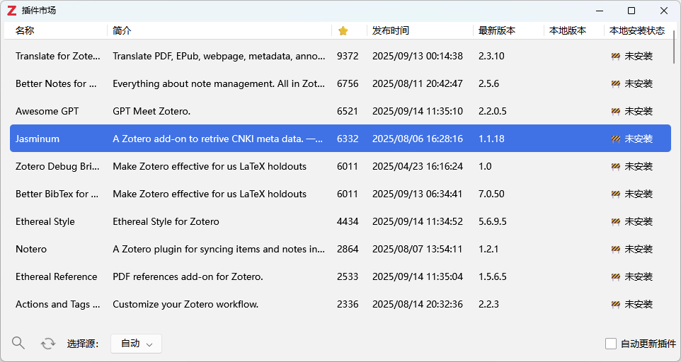The width and height of the screenshot is (681, 362).
Task: Click the version number 2.5.6
Action: coord(488,83)
